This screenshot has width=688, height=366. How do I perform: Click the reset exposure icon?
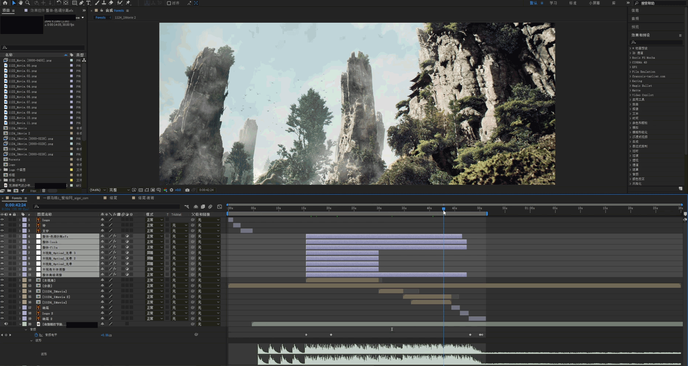point(171,190)
